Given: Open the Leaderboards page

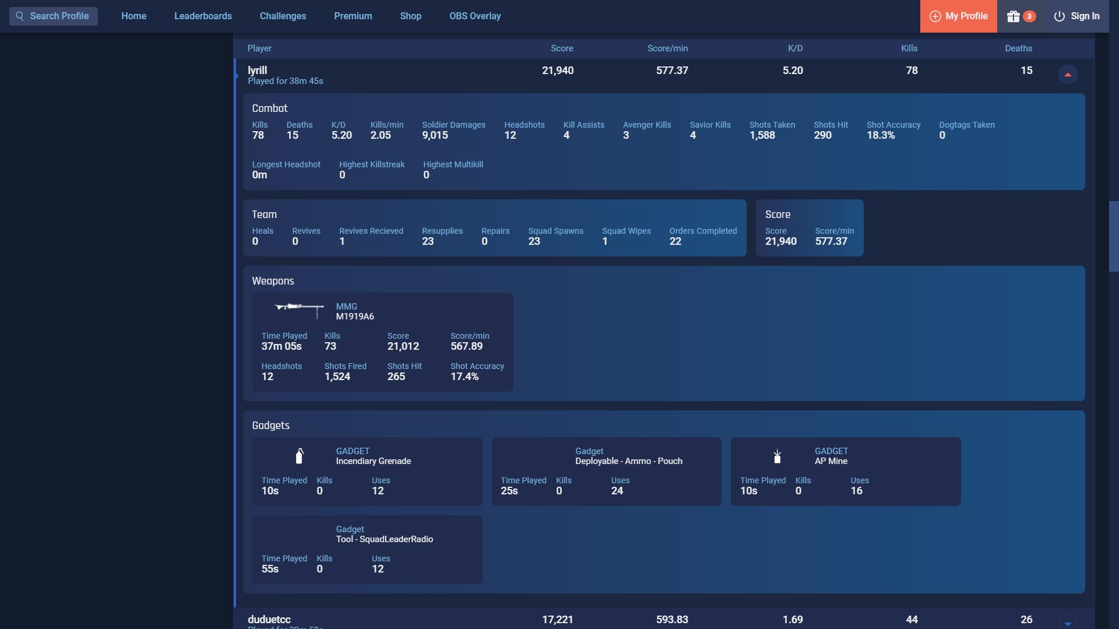Looking at the screenshot, I should coord(203,16).
